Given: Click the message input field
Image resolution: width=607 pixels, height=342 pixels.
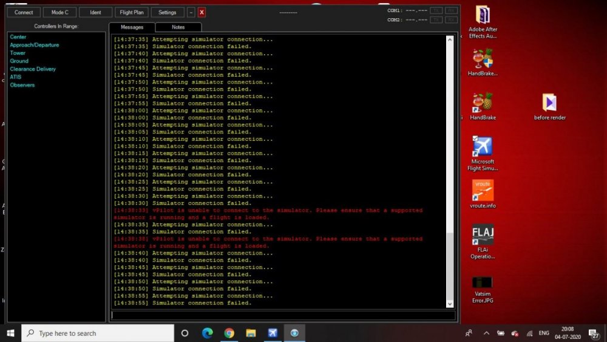Looking at the screenshot, I should click(x=283, y=315).
